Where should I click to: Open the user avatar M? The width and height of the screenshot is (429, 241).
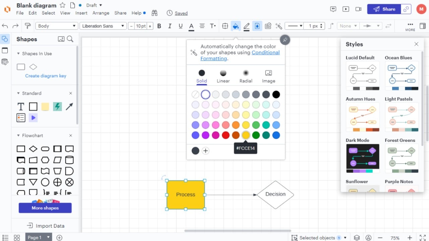[421, 9]
